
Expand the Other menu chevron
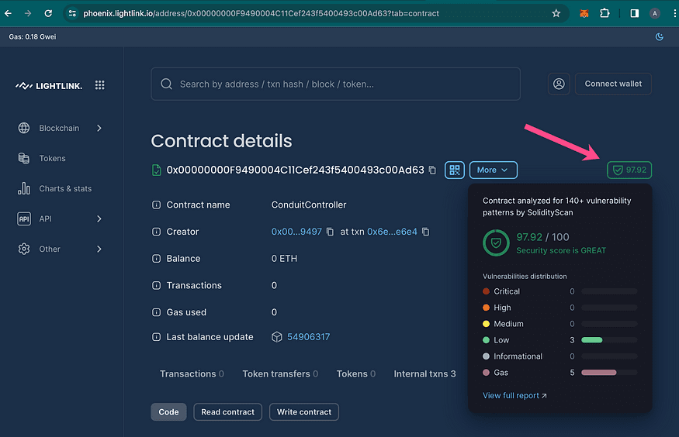point(99,249)
